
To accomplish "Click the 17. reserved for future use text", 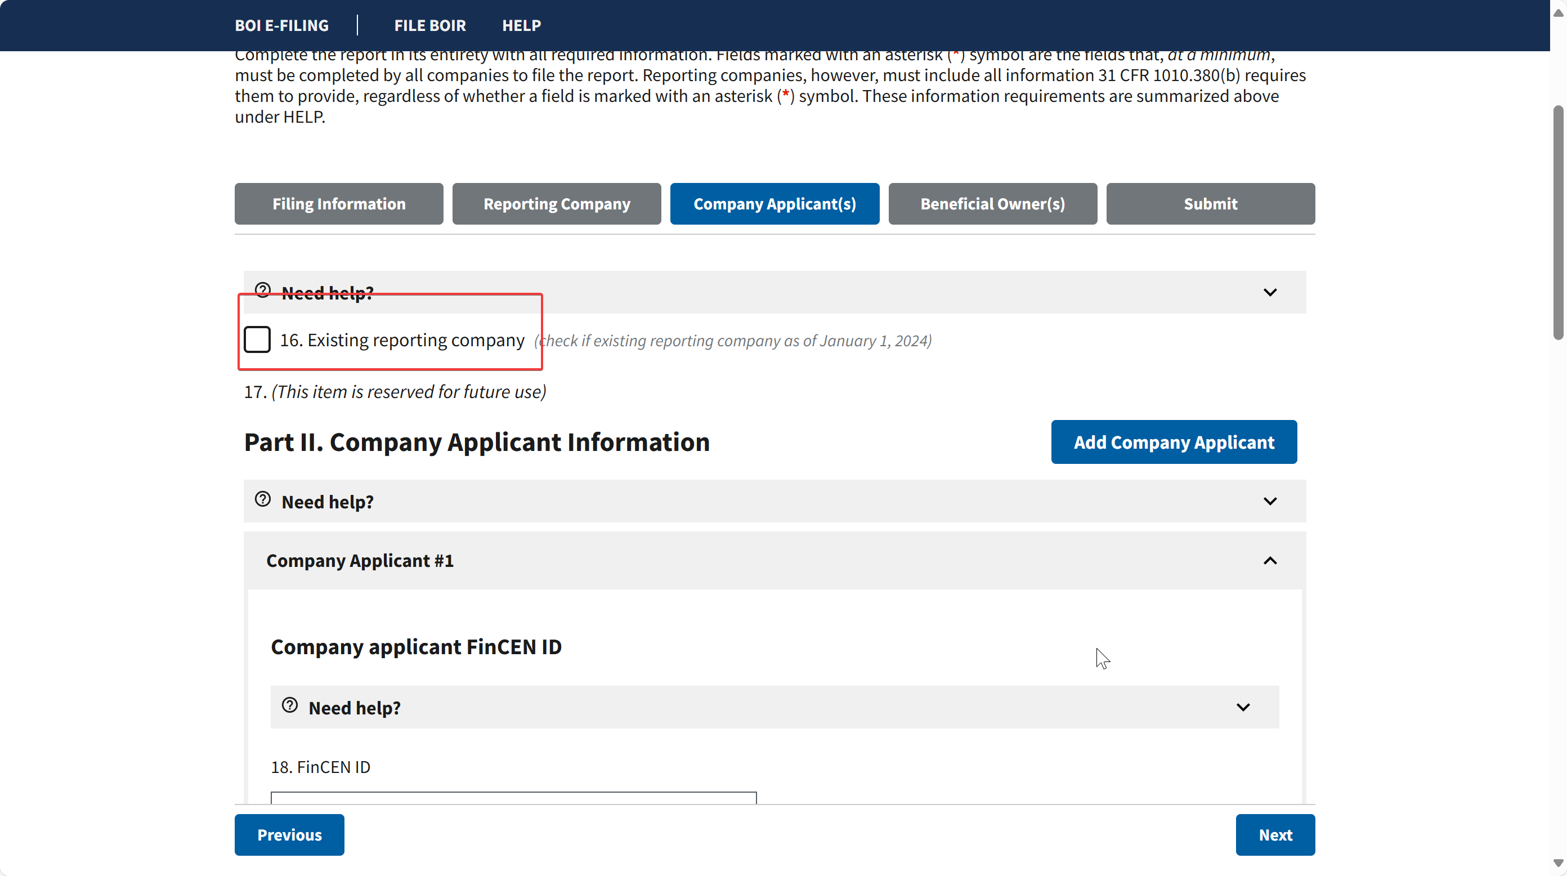I will click(x=395, y=392).
